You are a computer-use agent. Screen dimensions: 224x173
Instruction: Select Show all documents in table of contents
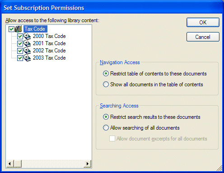click(x=106, y=84)
